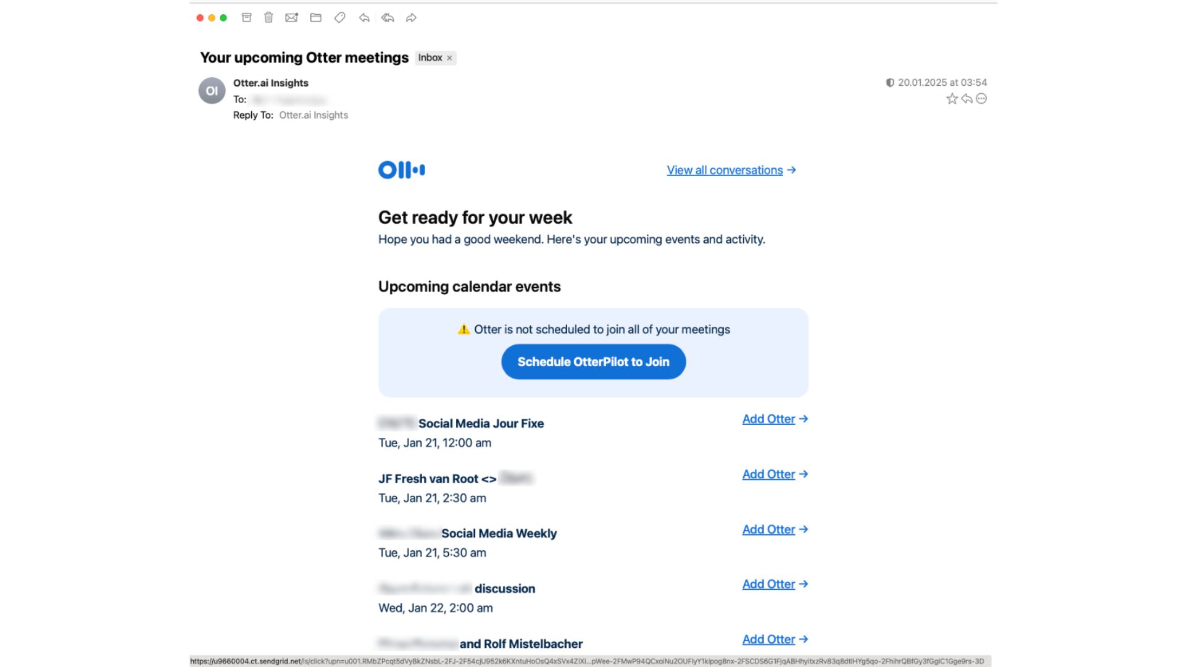Image resolution: width=1185 pixels, height=667 pixels.
Task: Forward this email from the toolbar
Action: pos(411,18)
